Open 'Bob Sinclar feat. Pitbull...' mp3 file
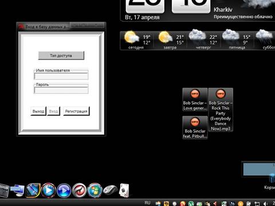 click(195, 128)
